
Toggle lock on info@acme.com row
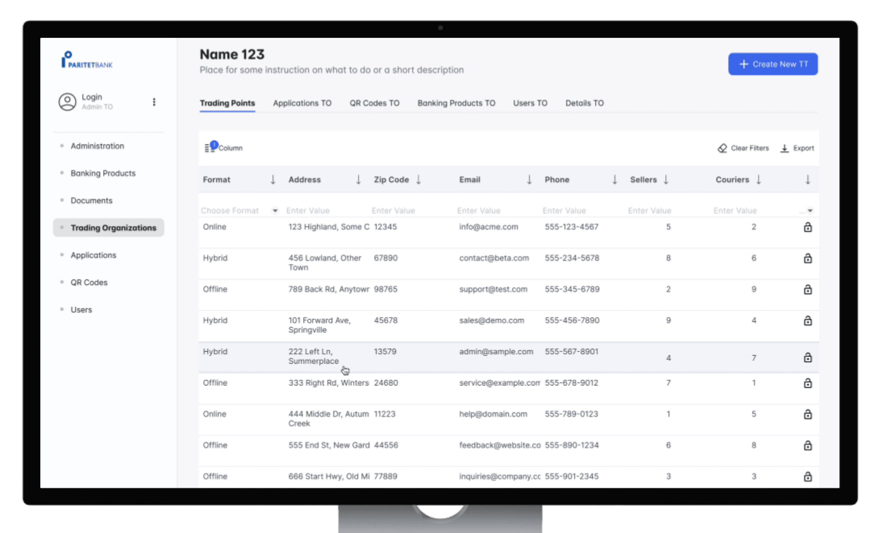808,227
